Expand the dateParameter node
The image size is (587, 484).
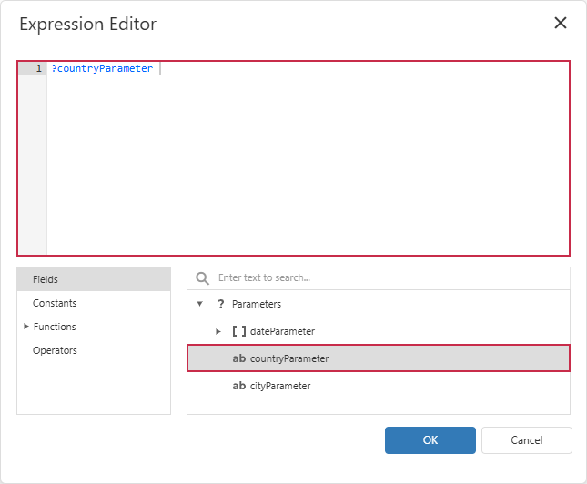pos(218,331)
